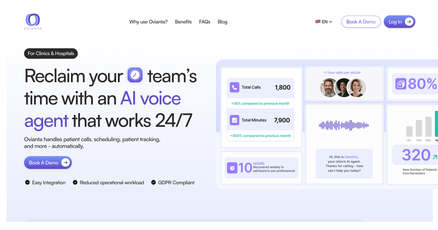Click the "7,900" total minutes value
Viewport: 438px width, 230px height.
coord(282,120)
